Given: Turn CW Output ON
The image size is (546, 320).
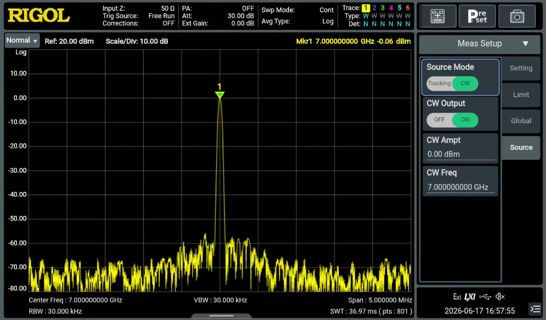Looking at the screenshot, I should click(465, 120).
